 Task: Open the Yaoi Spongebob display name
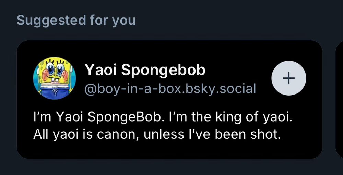(x=145, y=70)
